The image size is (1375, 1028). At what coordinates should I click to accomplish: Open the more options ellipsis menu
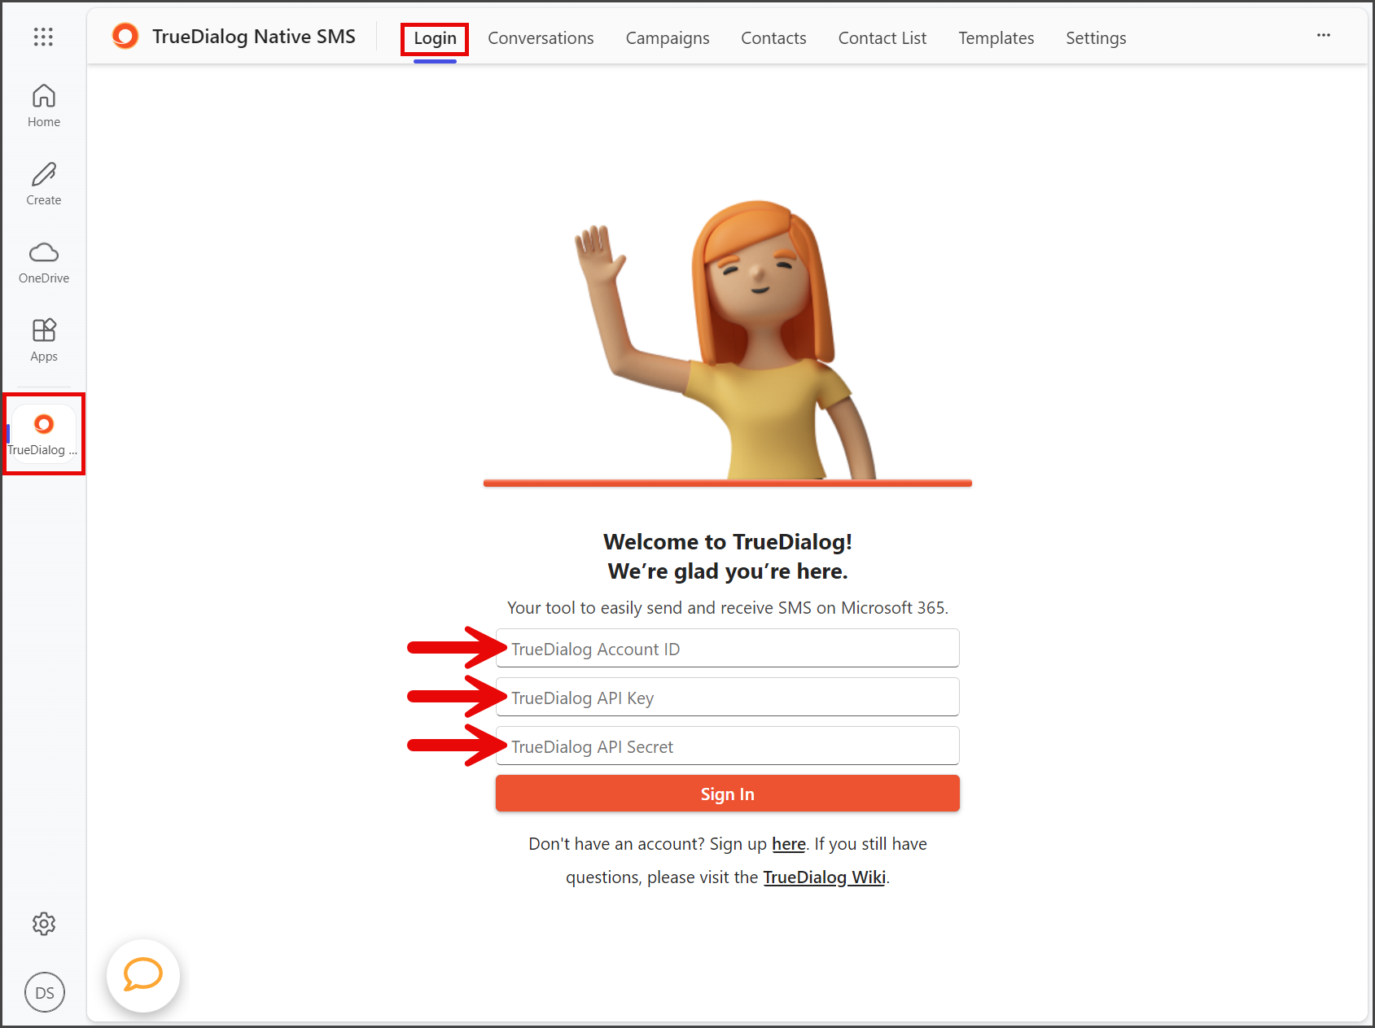[1324, 35]
